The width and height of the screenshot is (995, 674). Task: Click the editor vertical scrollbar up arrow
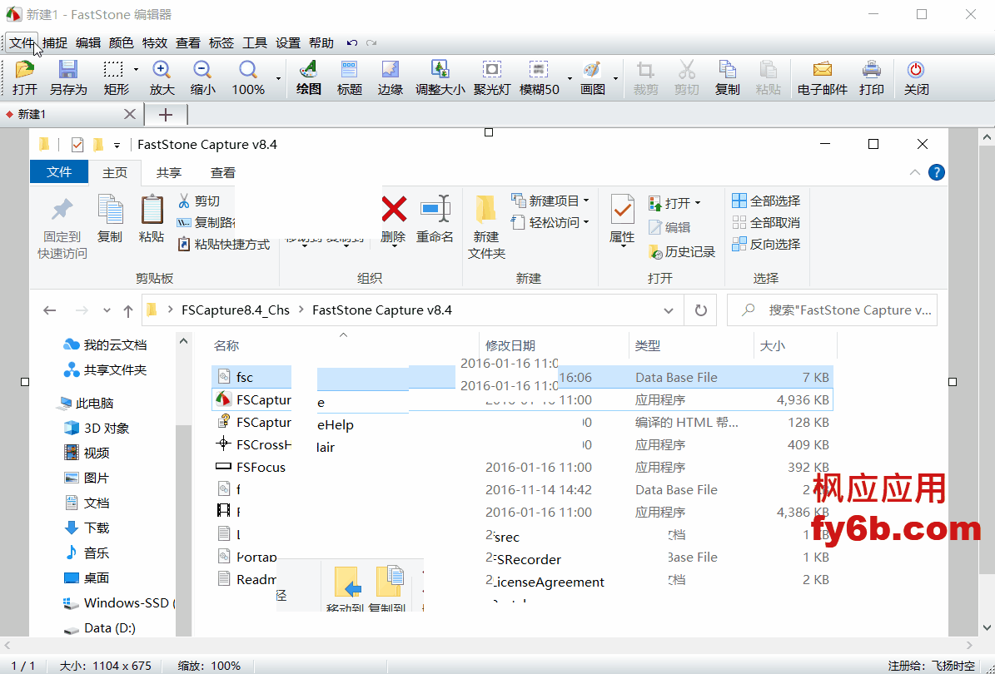click(x=987, y=136)
